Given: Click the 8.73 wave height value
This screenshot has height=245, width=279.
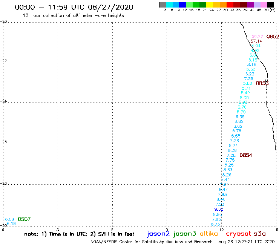Looking at the screenshot, I should (x=215, y=224).
